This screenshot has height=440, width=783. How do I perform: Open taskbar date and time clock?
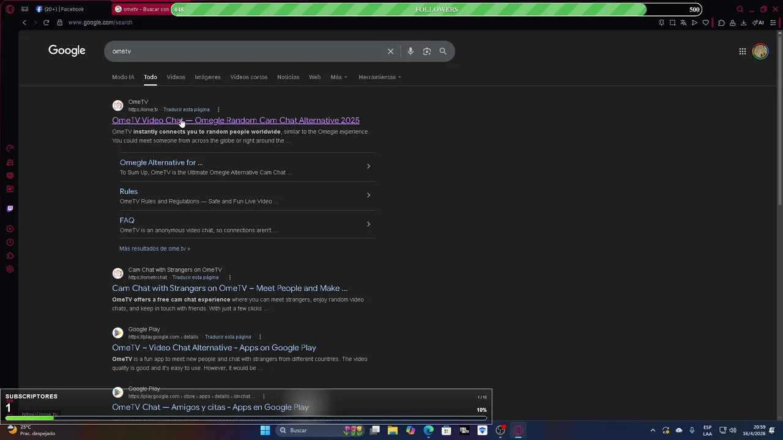pos(754,430)
